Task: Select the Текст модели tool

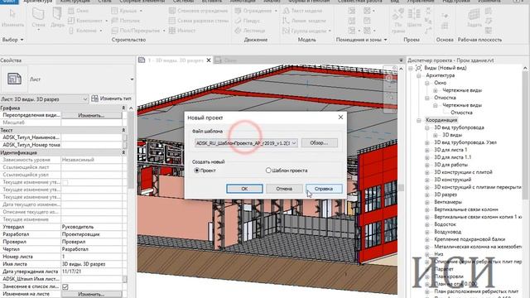Action: (302, 11)
